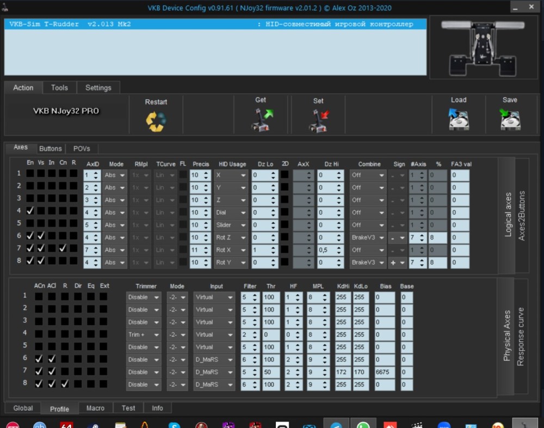
Task: Click the Set settings joystick icon
Action: 318,120
